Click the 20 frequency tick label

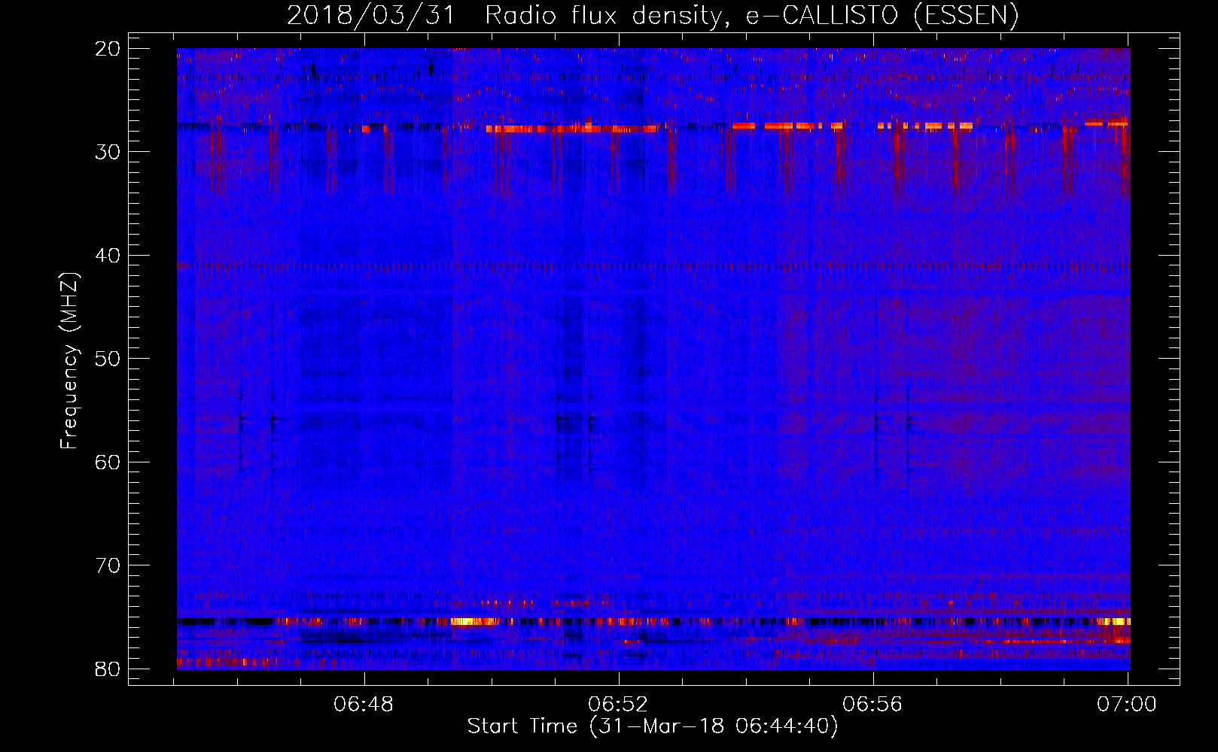pyautogui.click(x=108, y=48)
